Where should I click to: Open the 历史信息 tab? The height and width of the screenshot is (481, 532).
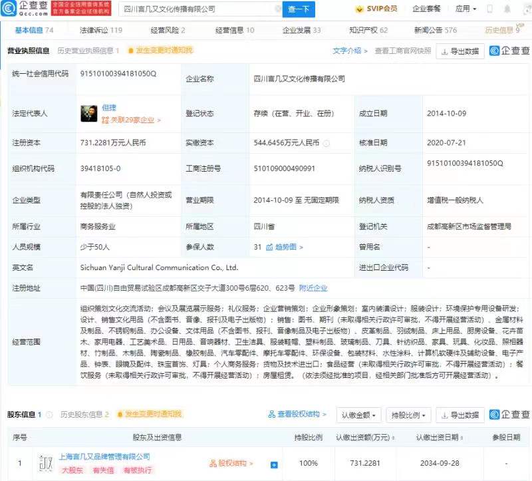(x=502, y=30)
